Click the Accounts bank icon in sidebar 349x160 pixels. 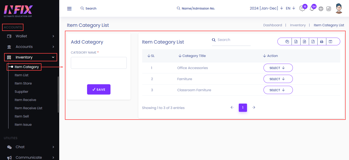pyautogui.click(x=9, y=47)
